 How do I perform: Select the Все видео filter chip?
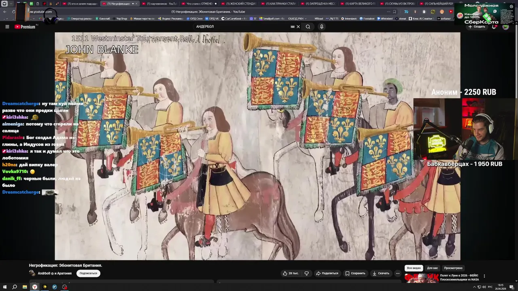[414, 268]
